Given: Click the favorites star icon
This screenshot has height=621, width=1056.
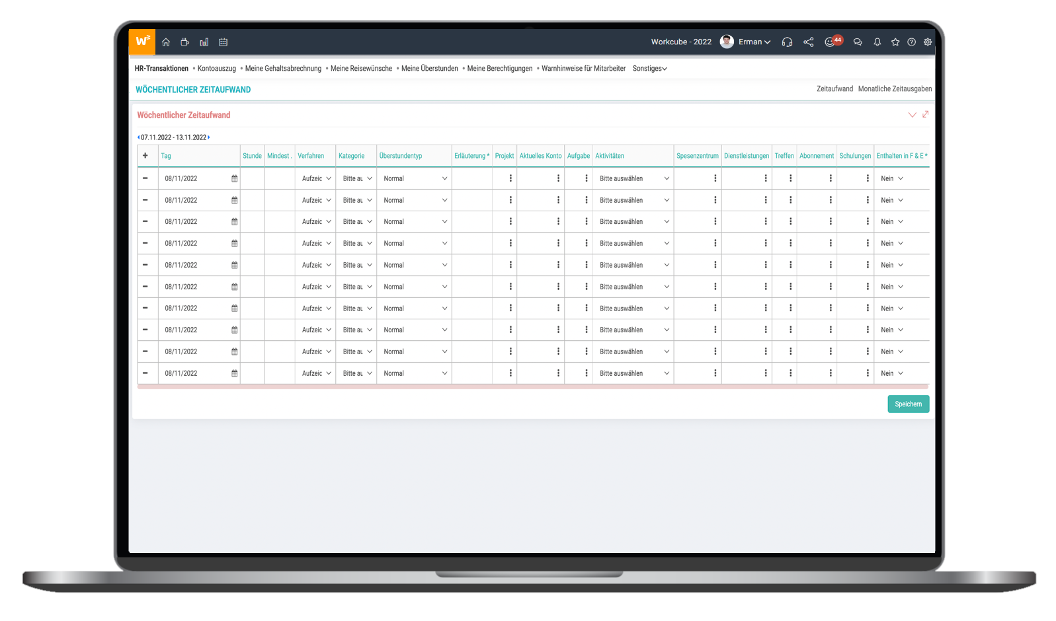Looking at the screenshot, I should [x=895, y=42].
